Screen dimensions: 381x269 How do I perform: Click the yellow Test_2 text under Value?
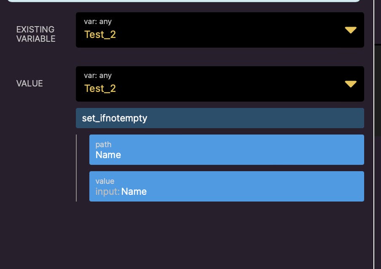coord(100,89)
